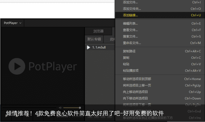This screenshot has width=205, height=122.
Task: Mute audio via the speaker icon
Action: pos(60,108)
